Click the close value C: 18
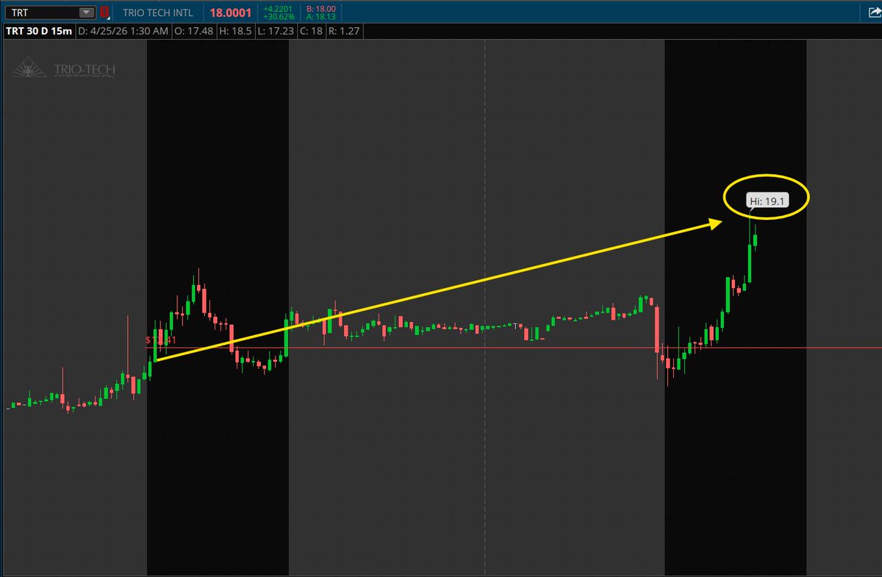 [312, 32]
